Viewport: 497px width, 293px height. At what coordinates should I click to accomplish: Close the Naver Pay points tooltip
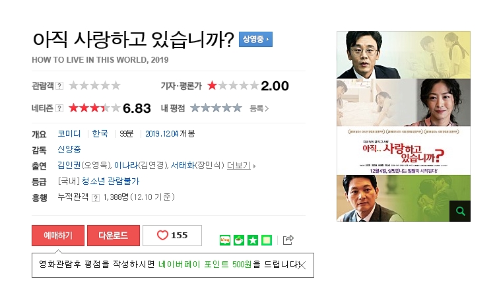pos(302,265)
